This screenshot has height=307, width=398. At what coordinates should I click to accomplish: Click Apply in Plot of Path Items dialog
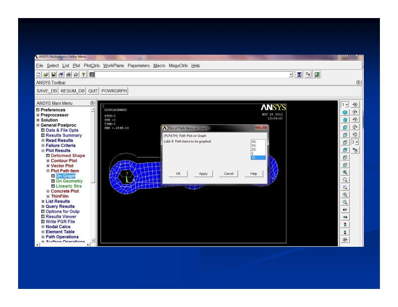click(x=204, y=174)
